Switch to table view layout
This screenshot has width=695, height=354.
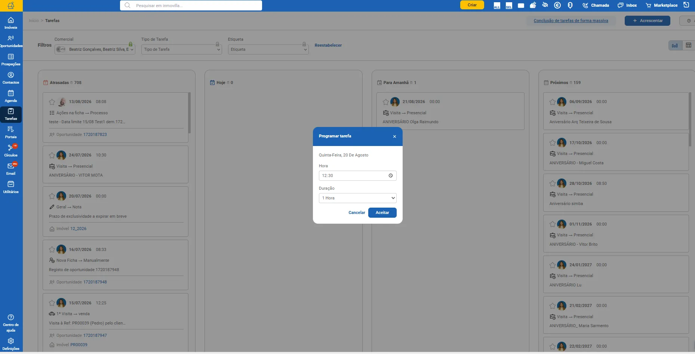[688, 45]
